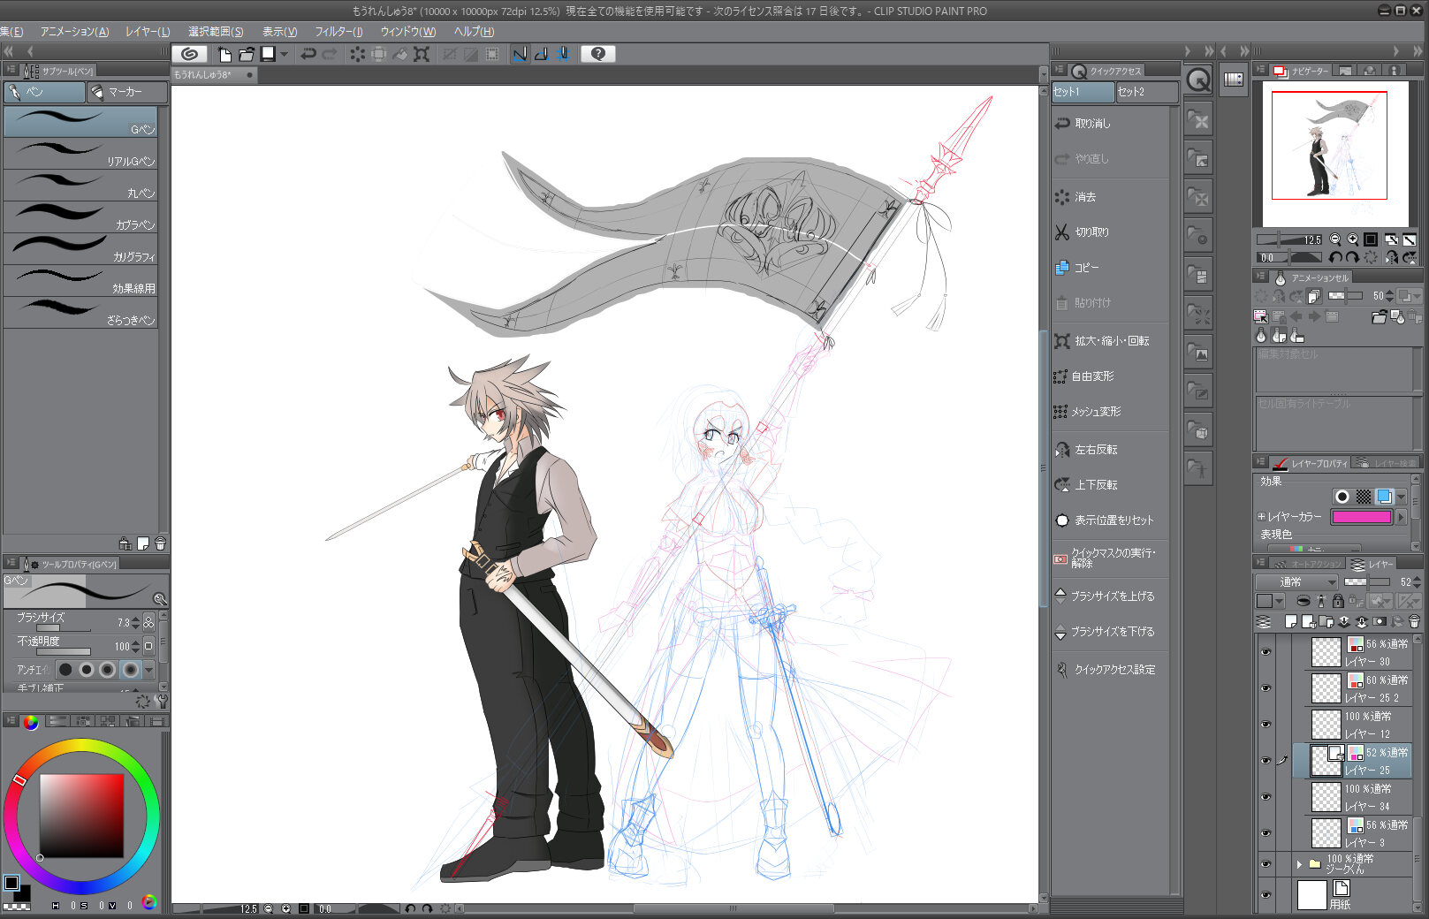Select the 丸ペン brush preset
This screenshot has width=1429, height=919.
81,186
